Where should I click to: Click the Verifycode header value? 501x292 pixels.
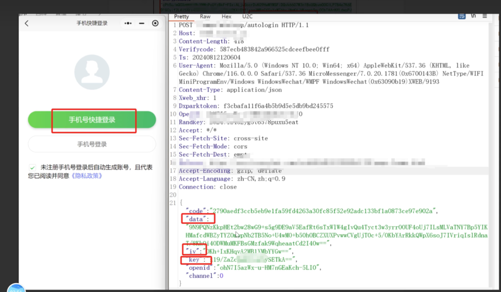click(274, 49)
